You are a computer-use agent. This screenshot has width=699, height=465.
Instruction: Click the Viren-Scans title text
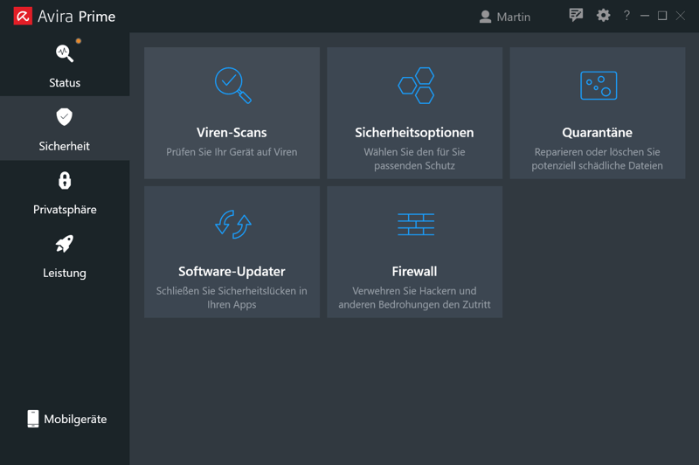(x=232, y=133)
